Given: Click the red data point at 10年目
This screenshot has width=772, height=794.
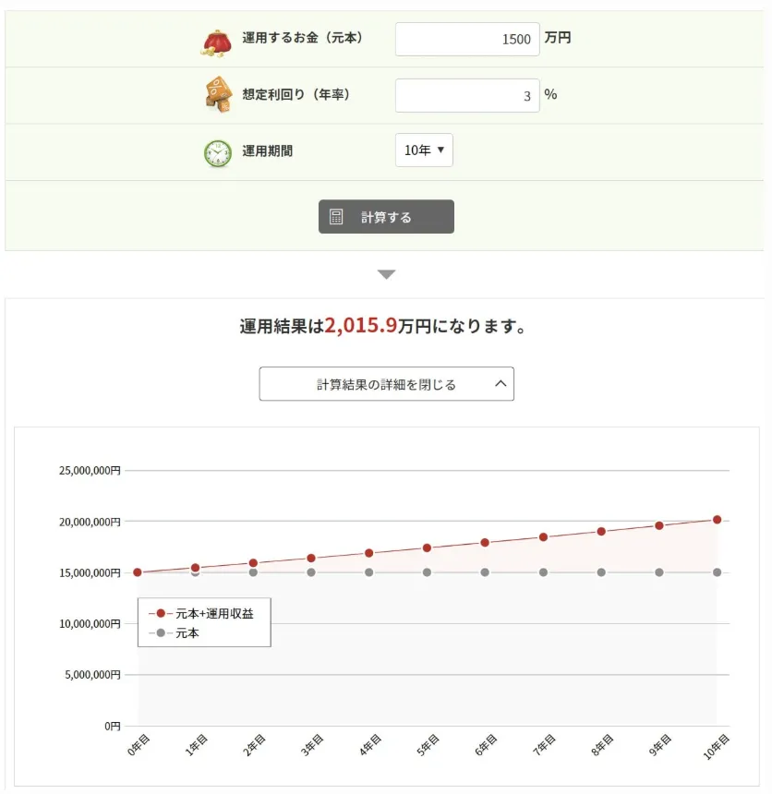Looking at the screenshot, I should pos(717,520).
